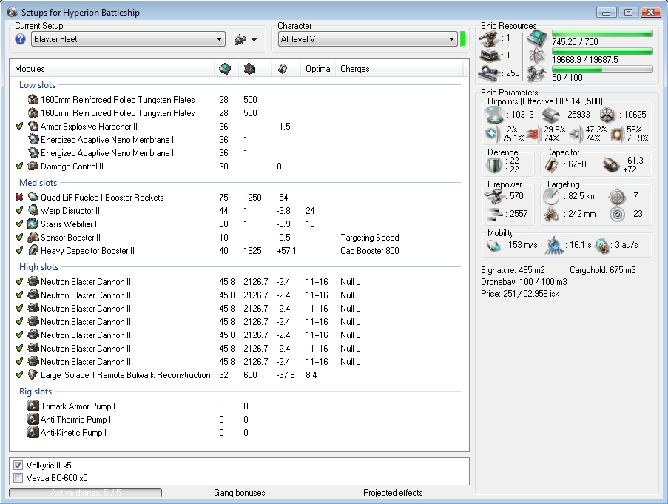Click the Sensor Booster II module icon
Viewport: 668px width, 504px height.
(x=33, y=238)
